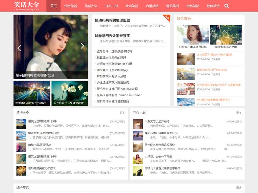Open article 看毛片时被推门而入的宿友发现
The height and width of the screenshot is (193, 258).
[x=117, y=89]
